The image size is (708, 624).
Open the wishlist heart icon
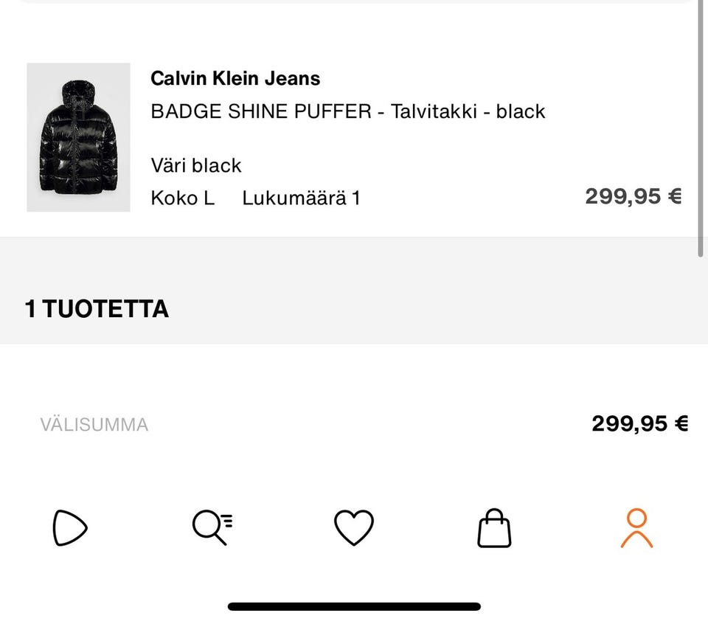coord(354,528)
